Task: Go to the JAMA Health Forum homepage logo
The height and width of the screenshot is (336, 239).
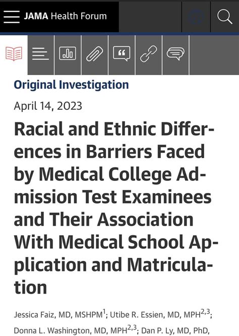Action: coord(65,16)
